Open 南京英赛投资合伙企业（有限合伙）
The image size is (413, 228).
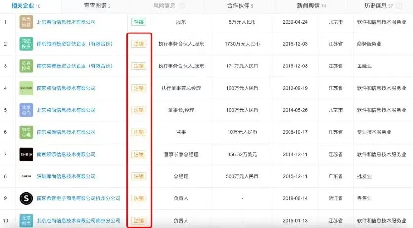pyautogui.click(x=75, y=66)
